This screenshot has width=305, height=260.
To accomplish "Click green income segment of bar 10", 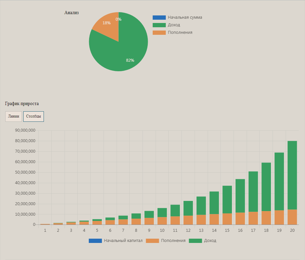I will tap(162, 213).
